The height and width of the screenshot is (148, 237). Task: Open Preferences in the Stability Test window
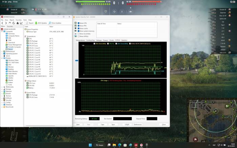pyautogui.click(x=138, y=124)
